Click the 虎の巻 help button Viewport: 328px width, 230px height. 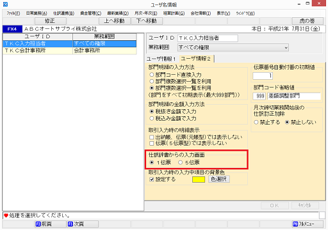[307, 21]
